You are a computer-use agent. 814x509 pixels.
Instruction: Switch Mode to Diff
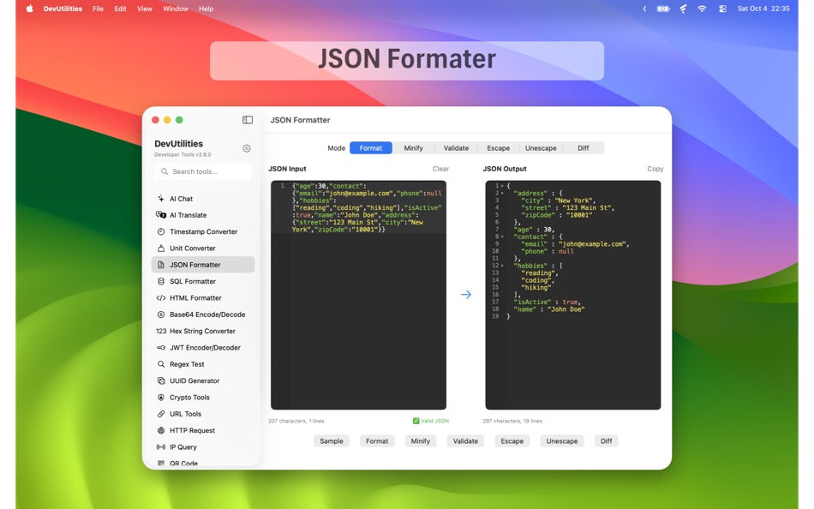(583, 148)
